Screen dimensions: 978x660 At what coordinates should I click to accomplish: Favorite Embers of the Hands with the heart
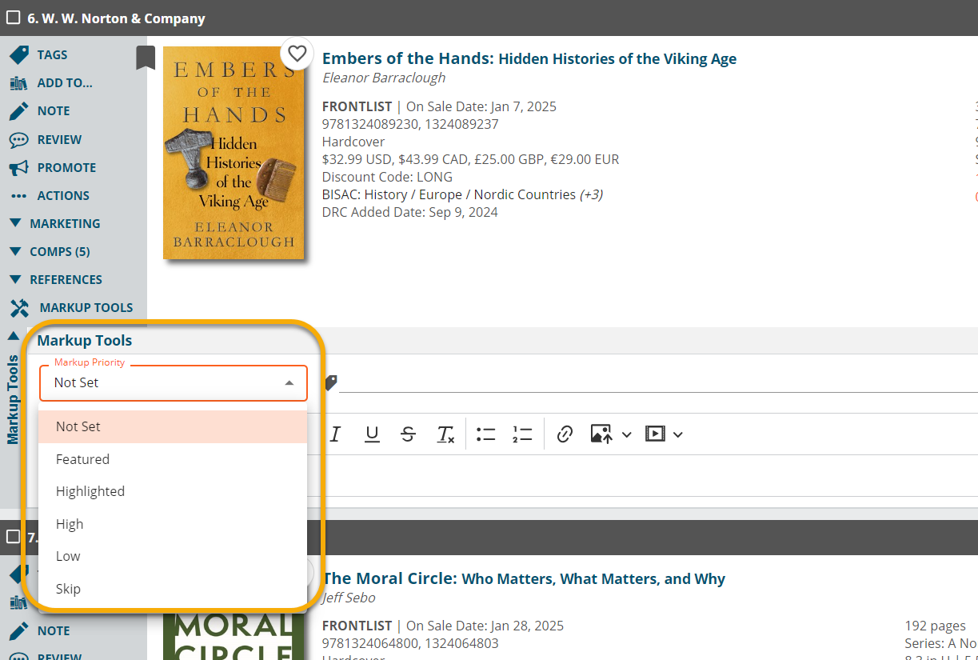(297, 54)
